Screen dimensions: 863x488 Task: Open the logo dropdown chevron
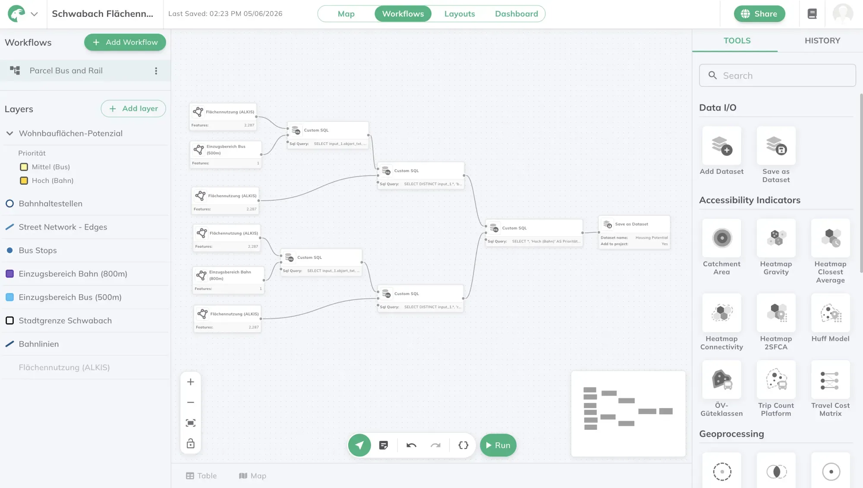[x=34, y=14]
